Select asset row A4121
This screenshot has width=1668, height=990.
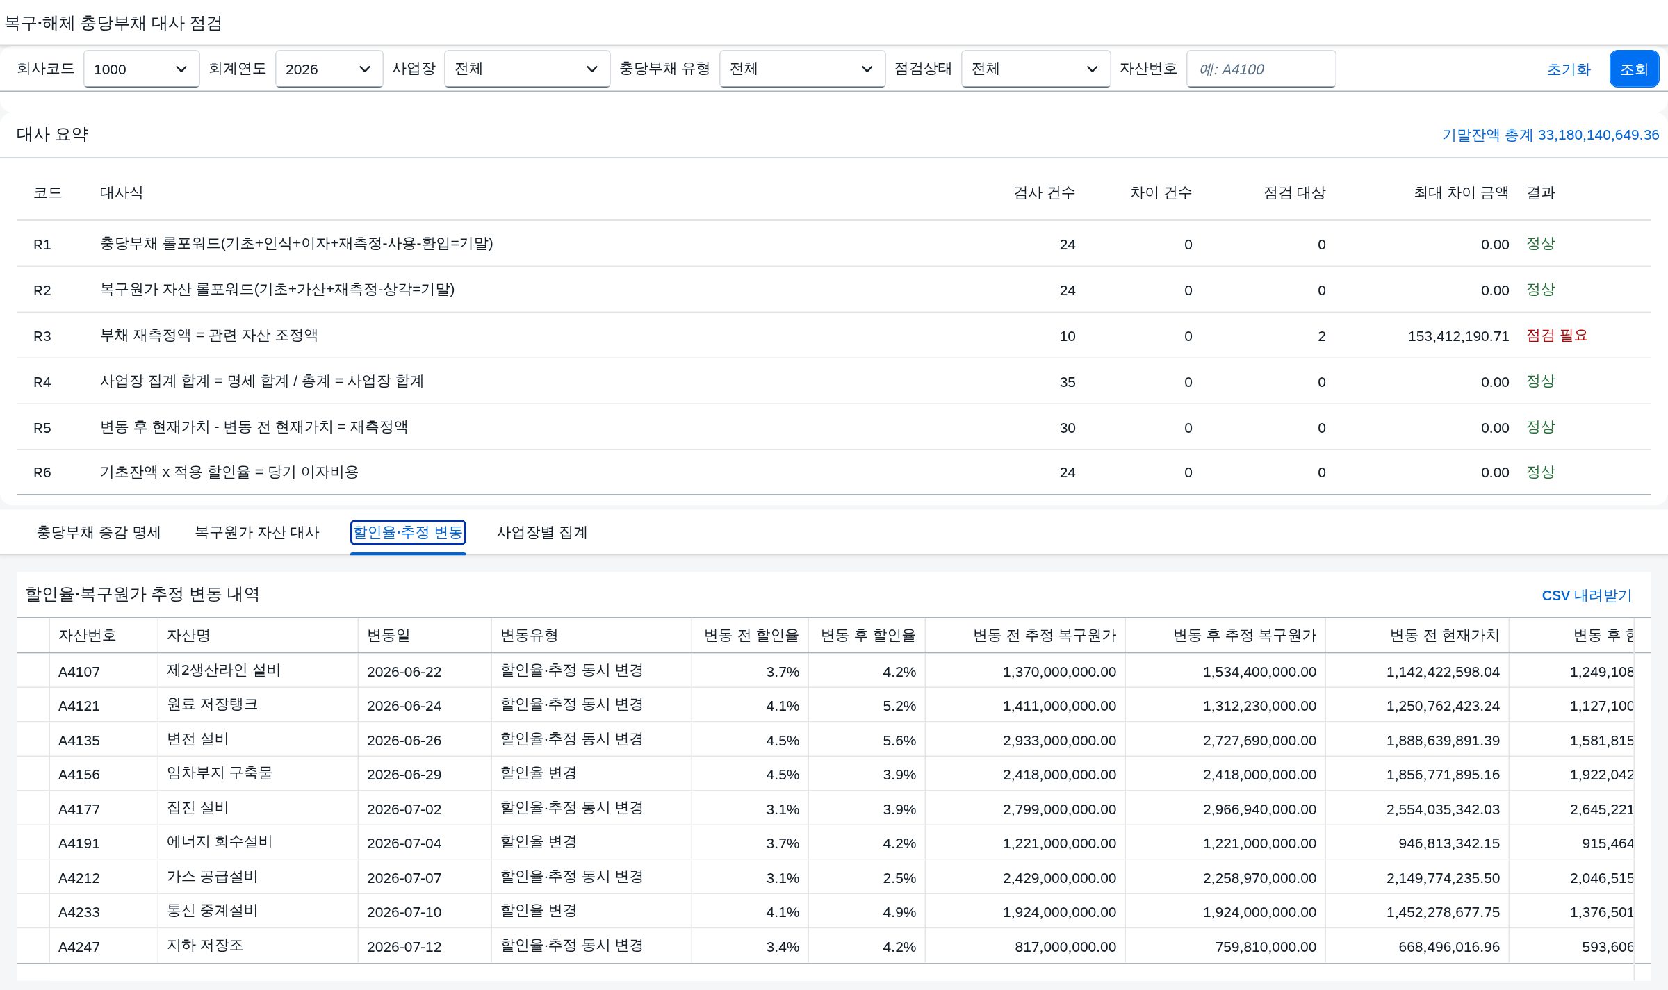coord(825,705)
